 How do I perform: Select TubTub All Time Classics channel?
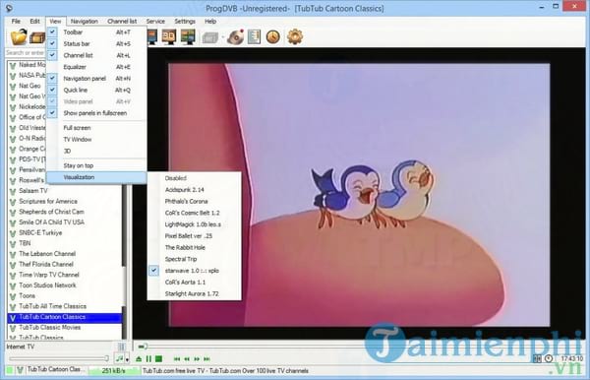click(65, 306)
